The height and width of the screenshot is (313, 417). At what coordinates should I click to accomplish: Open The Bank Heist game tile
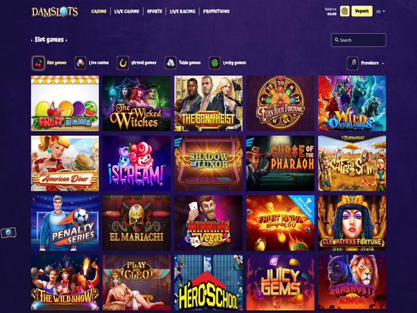click(208, 104)
